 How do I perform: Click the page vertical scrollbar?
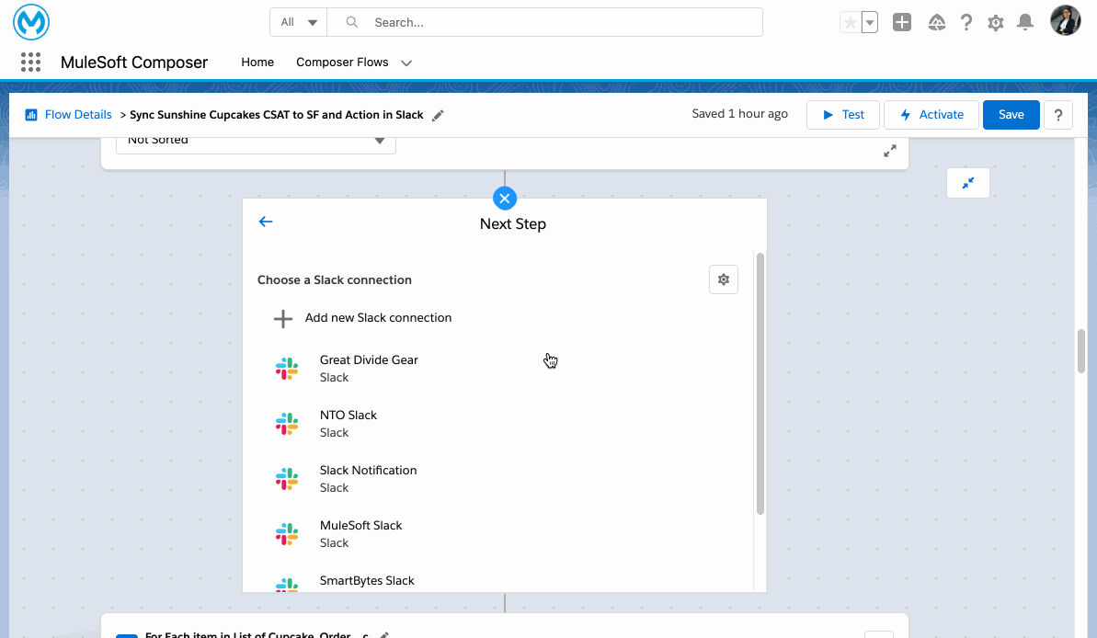tap(1081, 351)
